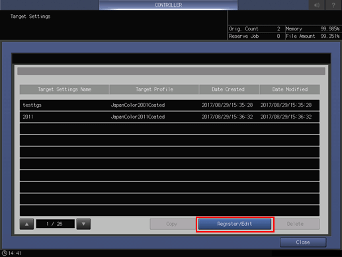Click the Target Profile column header
The image size is (342, 257).
(x=154, y=89)
